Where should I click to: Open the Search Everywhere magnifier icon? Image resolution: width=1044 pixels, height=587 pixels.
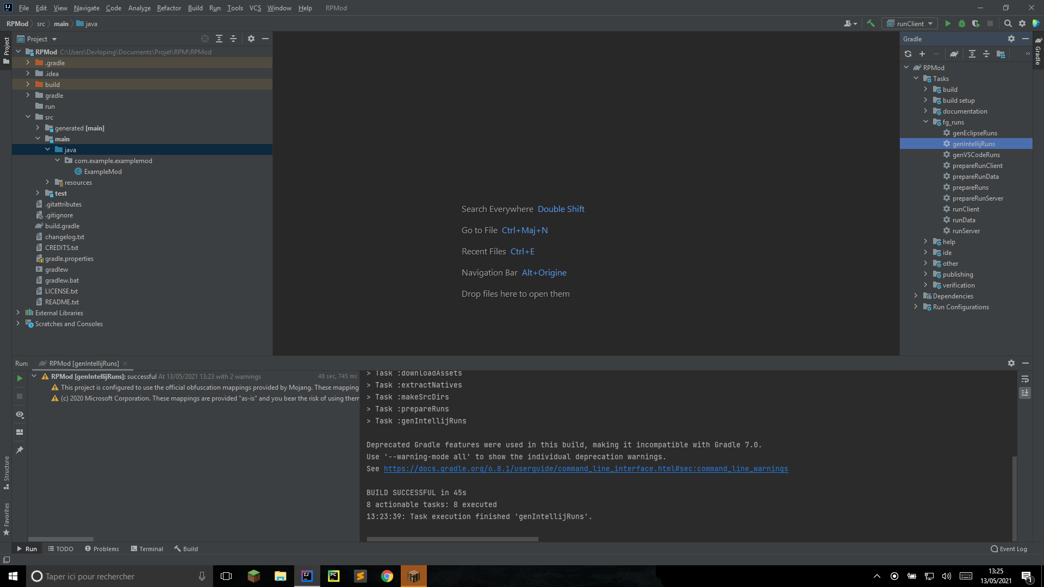(1008, 23)
